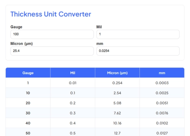Select the Gauge cell with value 10
This screenshot has width=190, height=136.
[28, 93]
